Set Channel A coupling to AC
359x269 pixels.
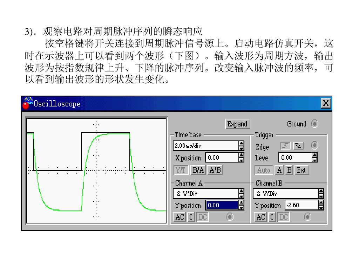click(x=180, y=217)
